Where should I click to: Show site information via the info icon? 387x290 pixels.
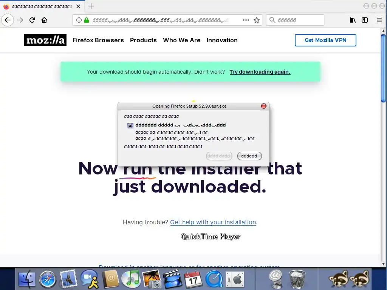79,20
